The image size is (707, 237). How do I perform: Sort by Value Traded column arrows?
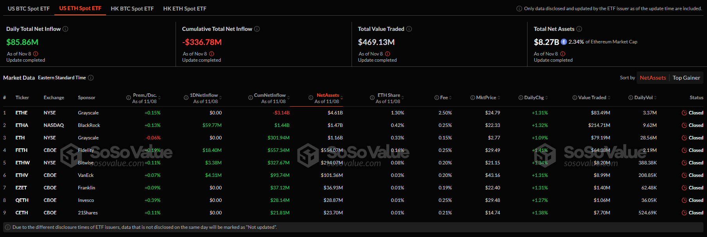(609, 98)
